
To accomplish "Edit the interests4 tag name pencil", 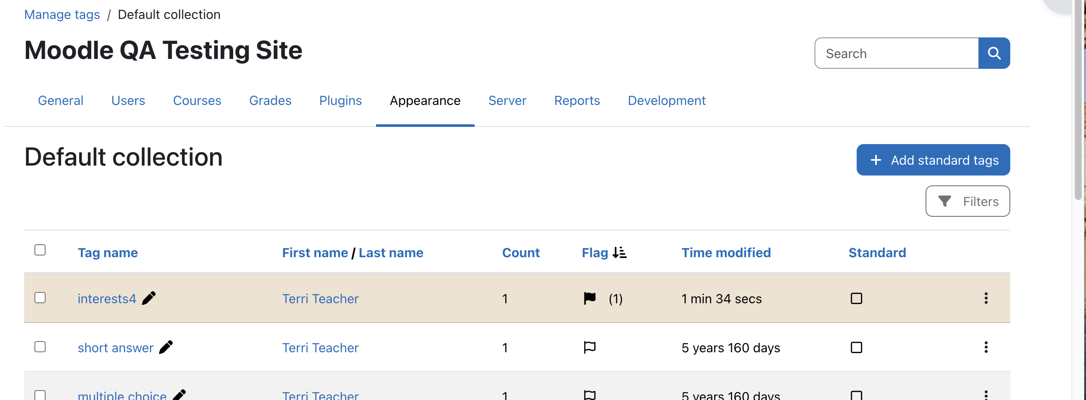I will (x=149, y=298).
